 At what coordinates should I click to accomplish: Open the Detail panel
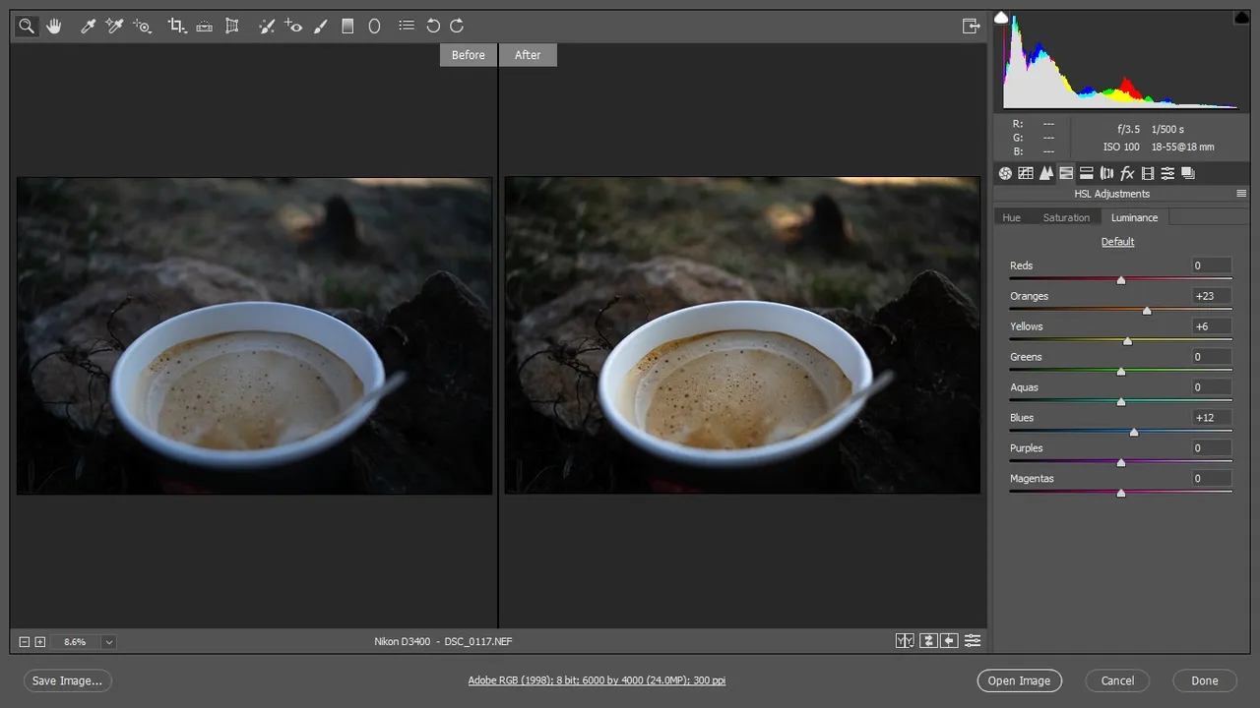1045,173
